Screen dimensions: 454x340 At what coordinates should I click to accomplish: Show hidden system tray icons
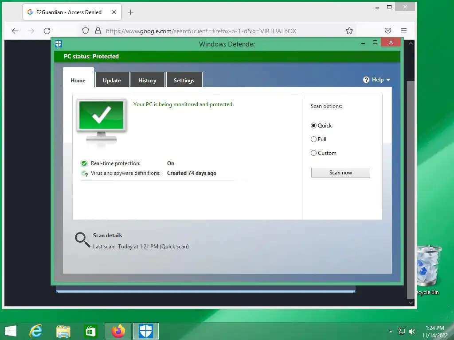tap(391, 332)
